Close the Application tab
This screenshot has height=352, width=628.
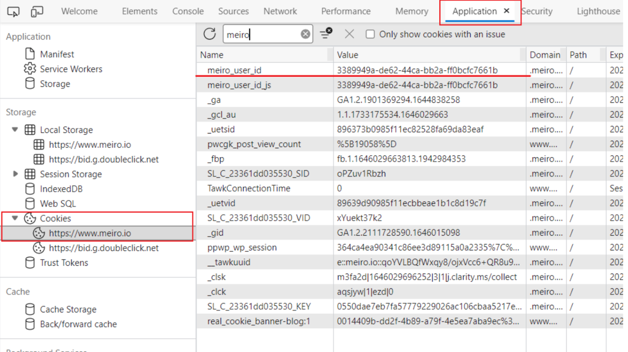point(507,11)
